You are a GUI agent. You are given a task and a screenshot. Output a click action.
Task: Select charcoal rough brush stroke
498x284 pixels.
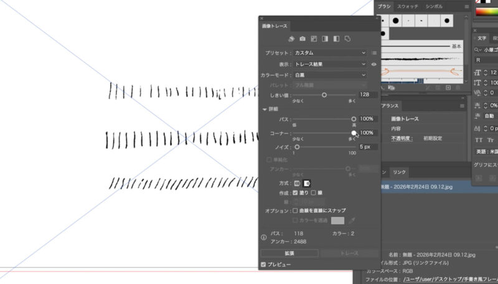coord(422,58)
